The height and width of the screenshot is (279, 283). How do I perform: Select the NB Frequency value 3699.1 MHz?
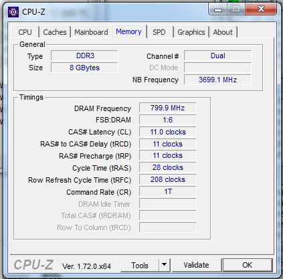coord(217,80)
